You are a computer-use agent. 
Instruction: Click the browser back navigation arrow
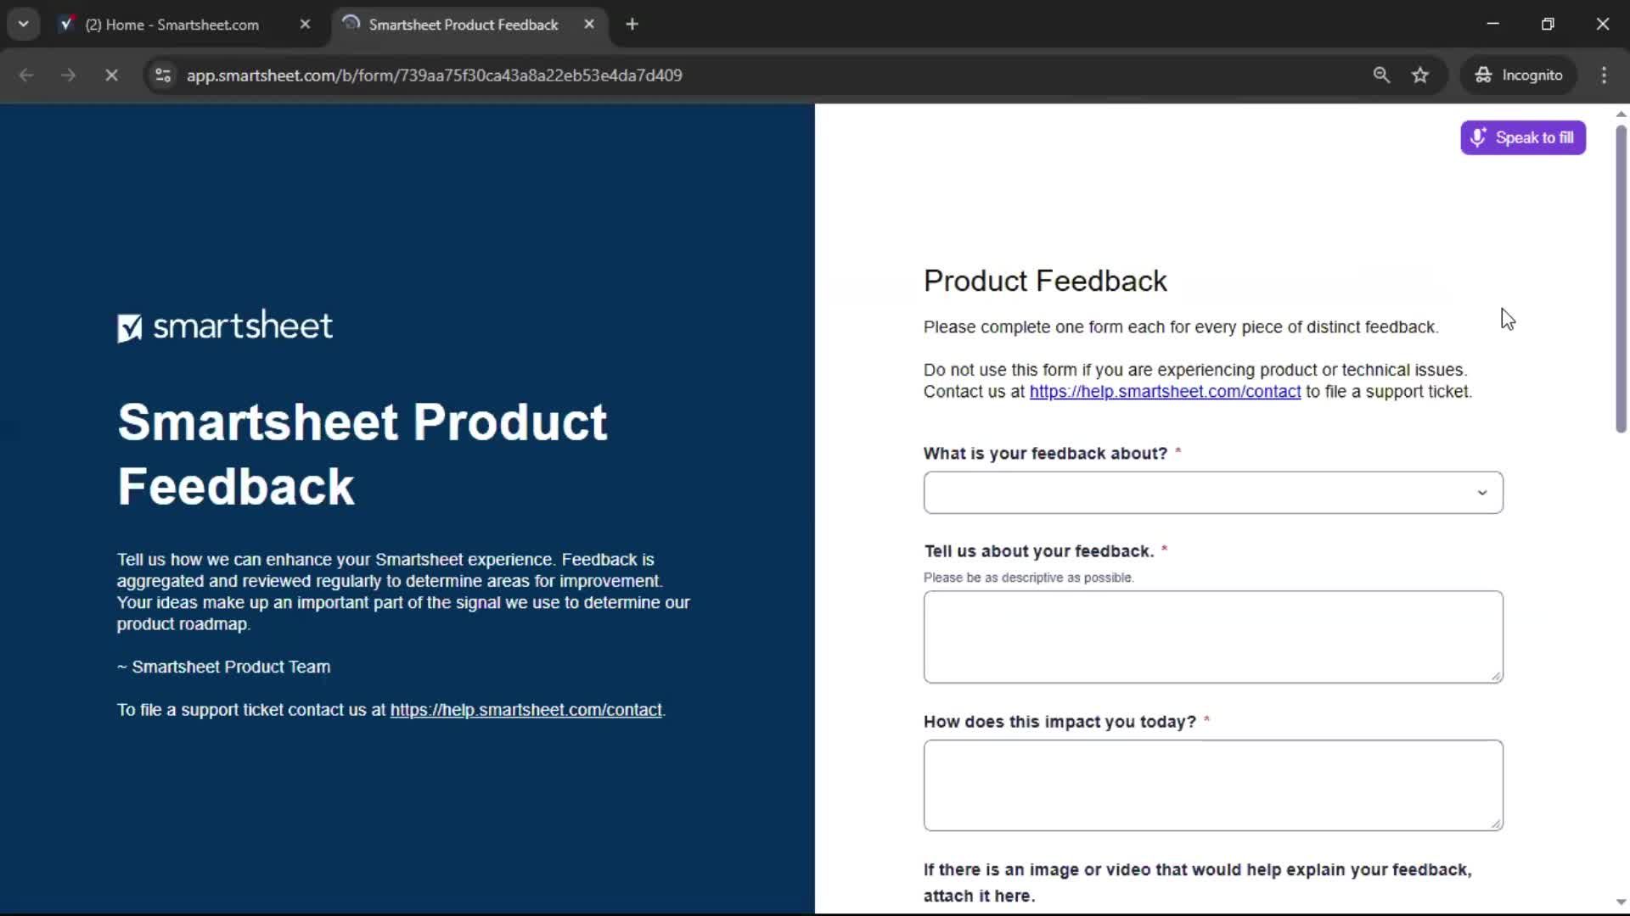26,75
